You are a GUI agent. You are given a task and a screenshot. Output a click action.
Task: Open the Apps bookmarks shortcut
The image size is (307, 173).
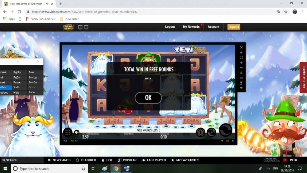coord(9,19)
